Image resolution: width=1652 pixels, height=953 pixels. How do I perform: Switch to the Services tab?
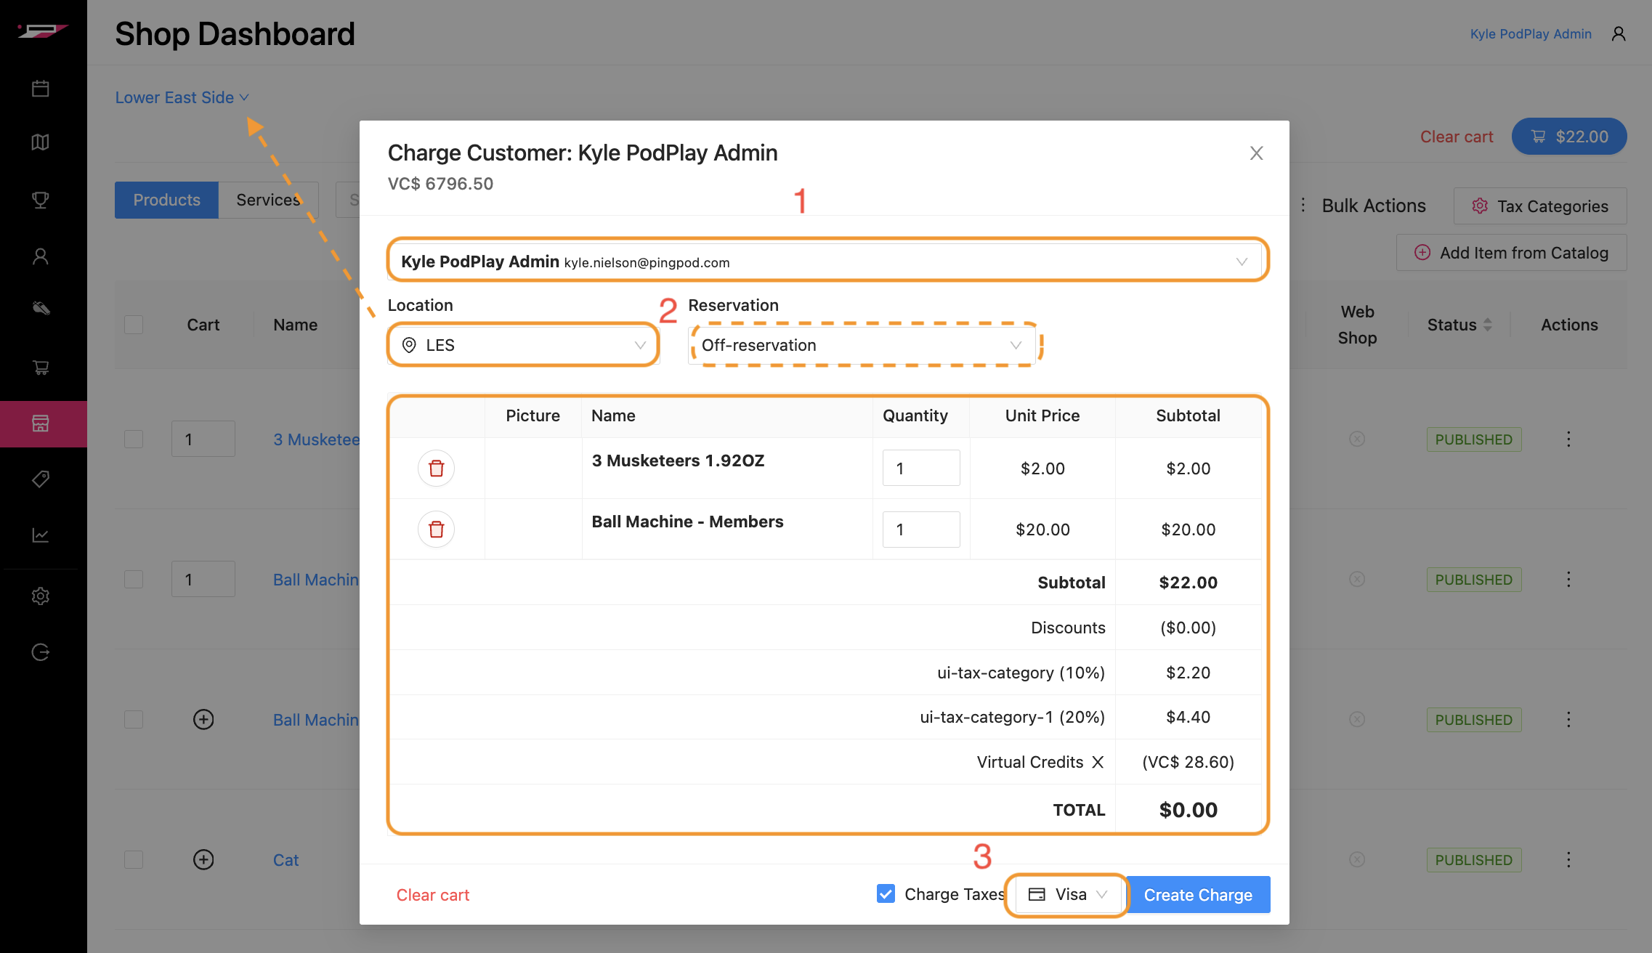(x=267, y=200)
